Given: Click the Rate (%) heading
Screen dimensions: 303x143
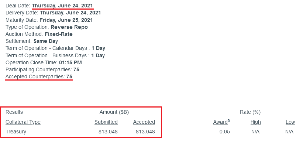Looking at the screenshot, I should pos(250,112).
